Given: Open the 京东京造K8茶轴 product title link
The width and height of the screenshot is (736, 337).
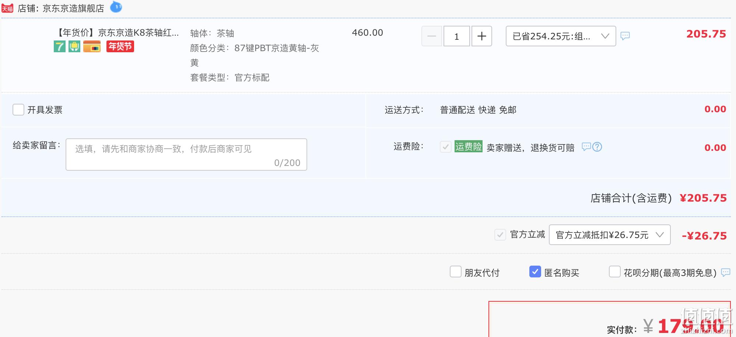Looking at the screenshot, I should click(118, 33).
